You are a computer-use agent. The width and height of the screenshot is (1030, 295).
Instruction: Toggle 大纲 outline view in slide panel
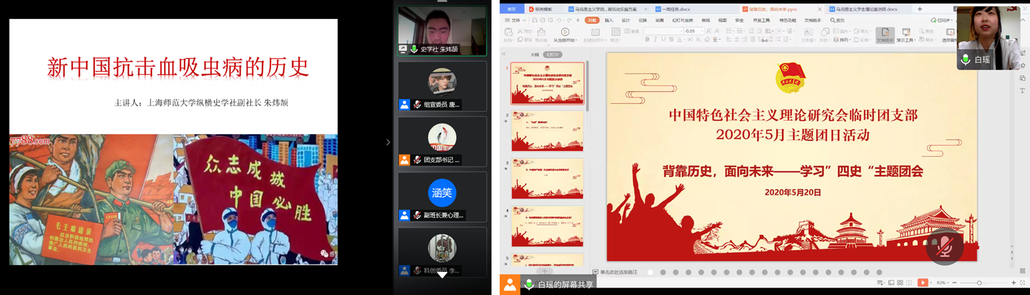534,55
